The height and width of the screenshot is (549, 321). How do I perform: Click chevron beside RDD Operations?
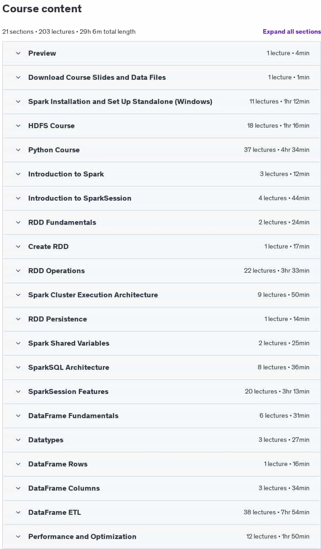tap(18, 271)
